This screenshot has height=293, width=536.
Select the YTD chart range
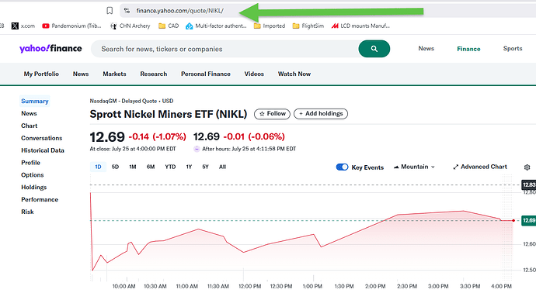[170, 167]
